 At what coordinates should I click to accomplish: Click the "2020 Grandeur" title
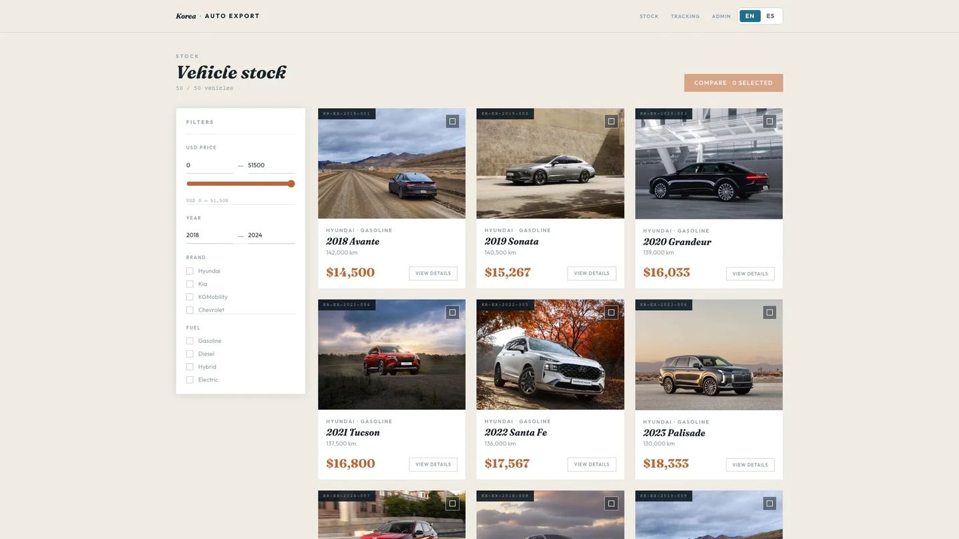(677, 242)
